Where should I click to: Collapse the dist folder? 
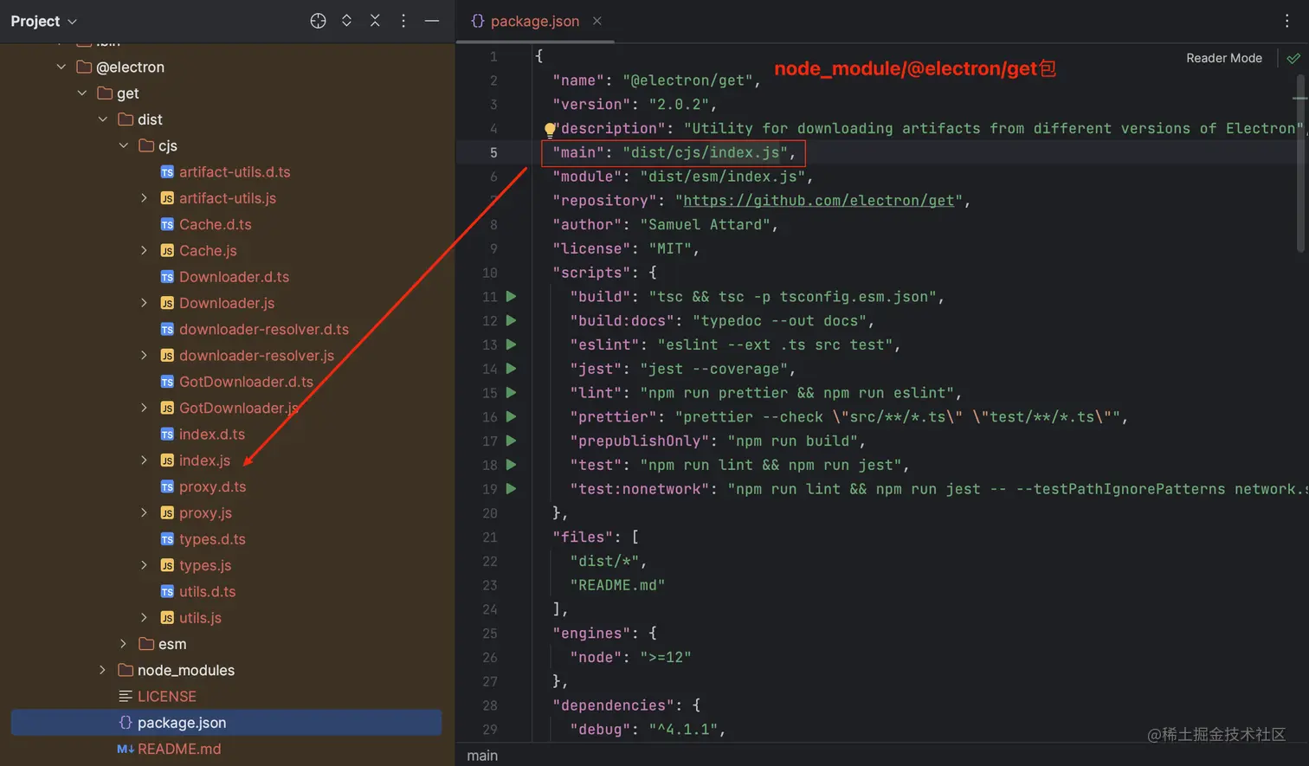[103, 119]
